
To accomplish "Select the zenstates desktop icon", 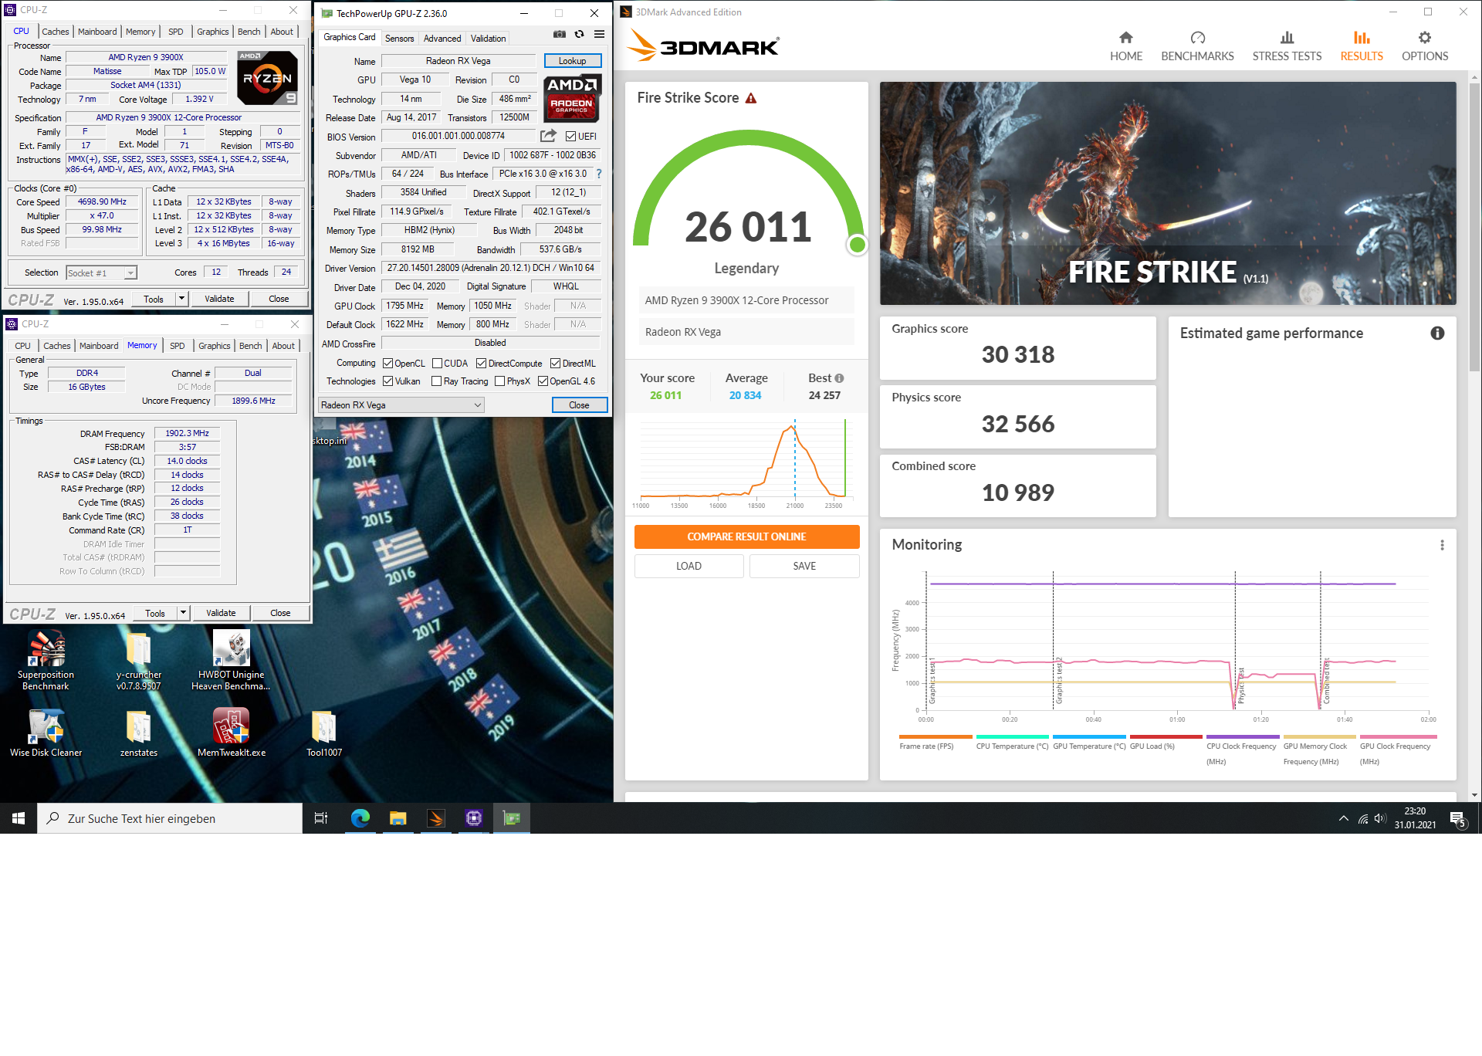I will (139, 734).
